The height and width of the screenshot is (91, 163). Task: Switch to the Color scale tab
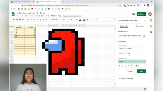coord(140,26)
